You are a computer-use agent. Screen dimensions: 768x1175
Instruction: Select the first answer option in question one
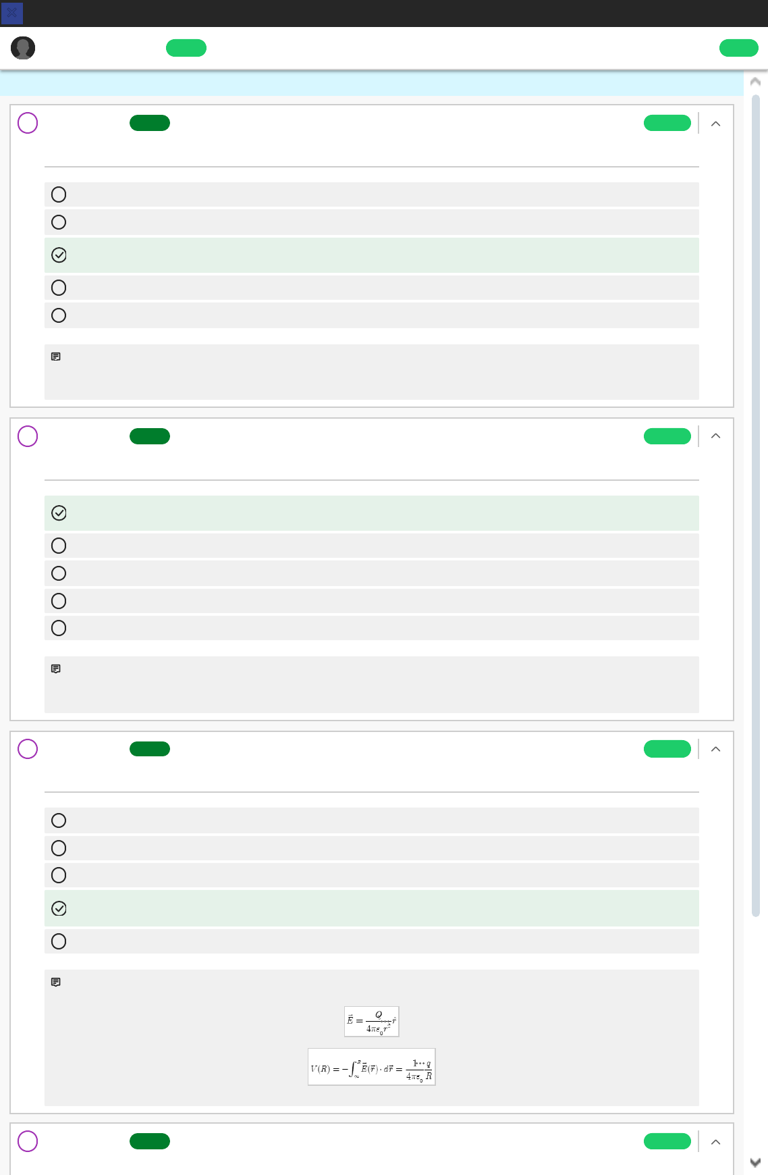(x=59, y=194)
